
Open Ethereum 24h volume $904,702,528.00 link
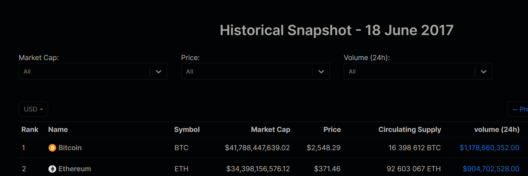pos(491,169)
